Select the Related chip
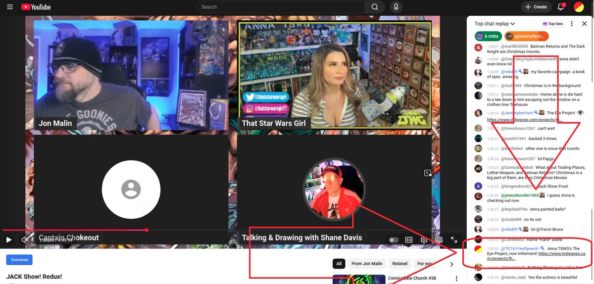594x284 pixels. 399,264
